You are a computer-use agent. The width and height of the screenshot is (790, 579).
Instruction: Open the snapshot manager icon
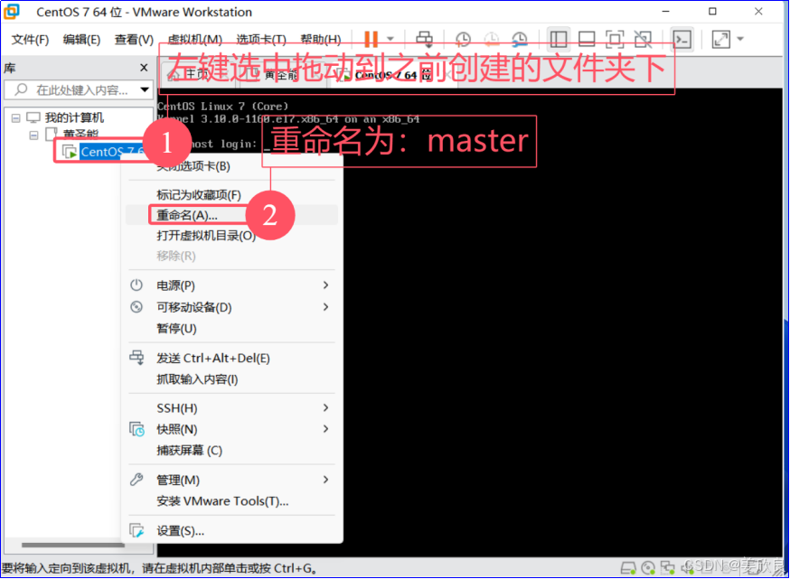coord(520,39)
